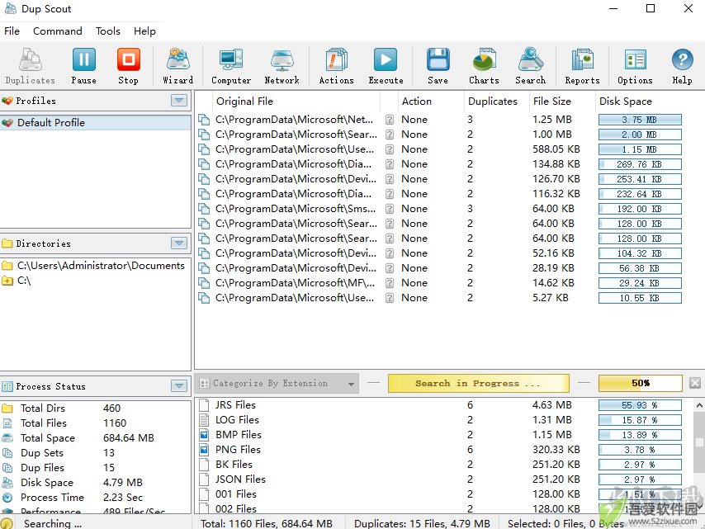
Task: Click the action icon in MF\... row
Action: point(390,283)
